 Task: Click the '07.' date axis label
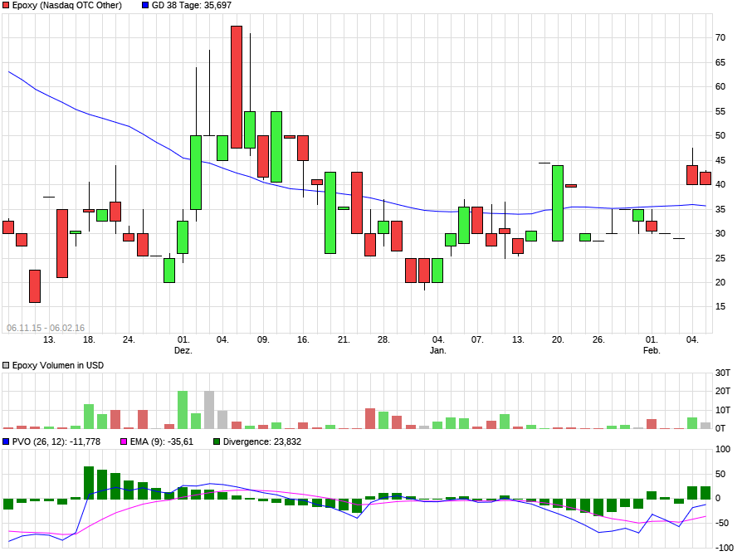click(x=477, y=339)
